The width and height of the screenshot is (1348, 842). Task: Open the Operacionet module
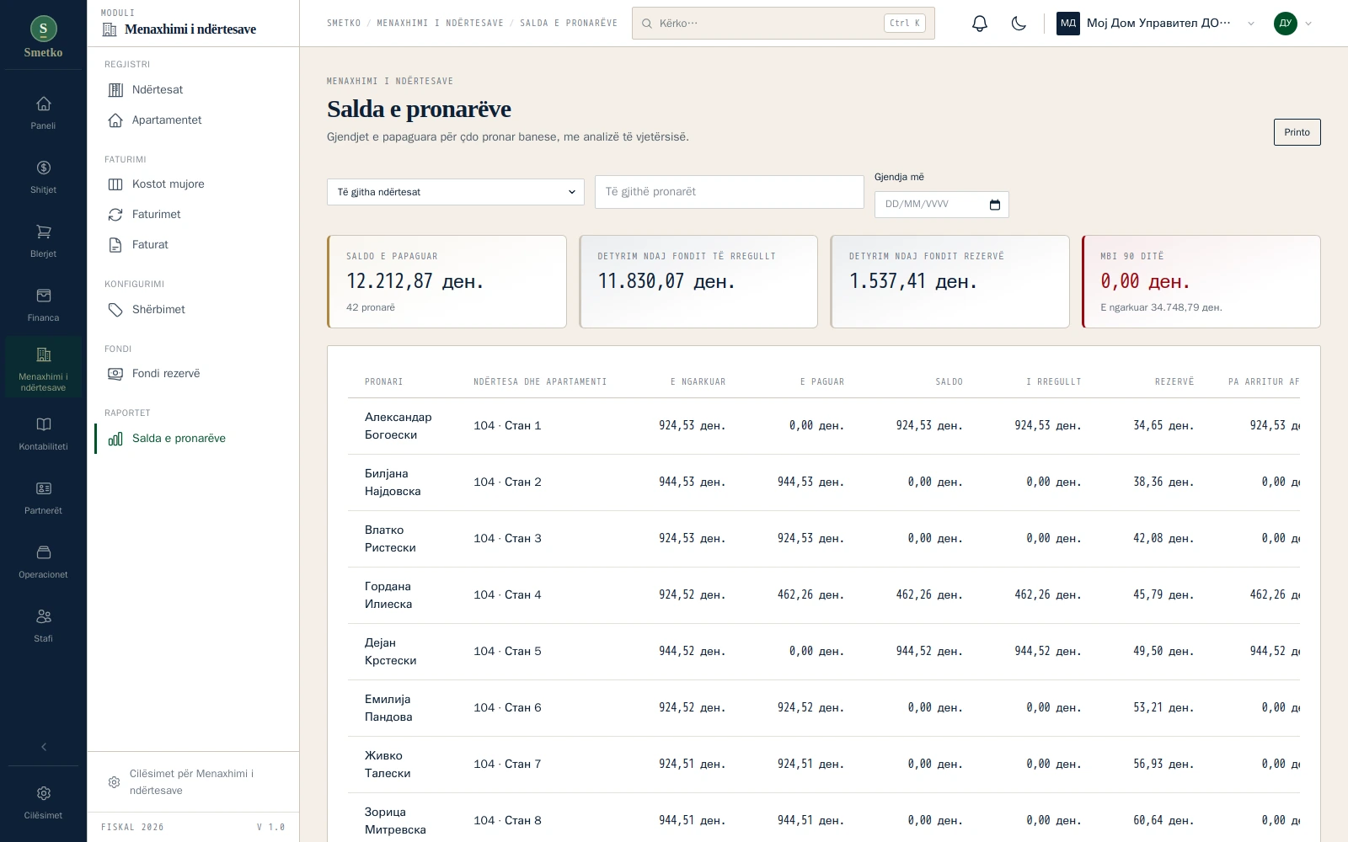[x=43, y=562]
